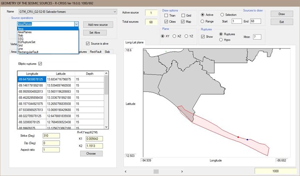The image size is (300, 176).
Task: Click the Set Alive button
Action: click(95, 33)
